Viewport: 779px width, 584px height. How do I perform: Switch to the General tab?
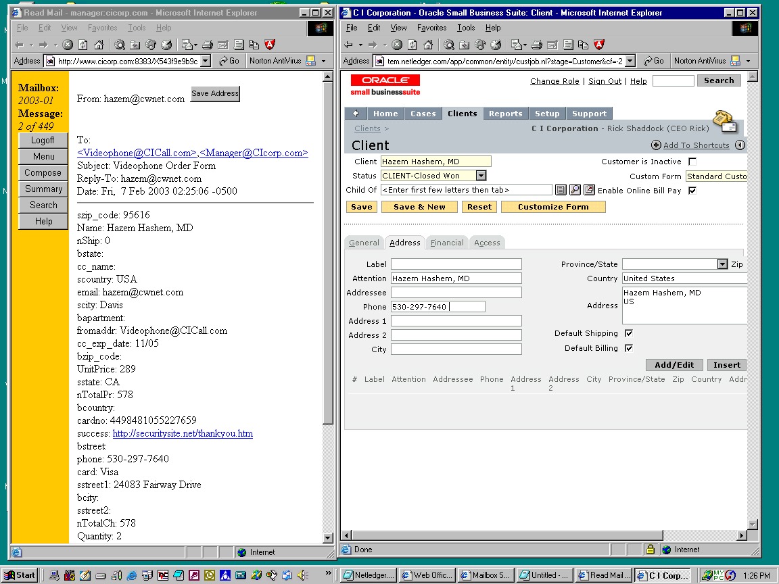364,243
